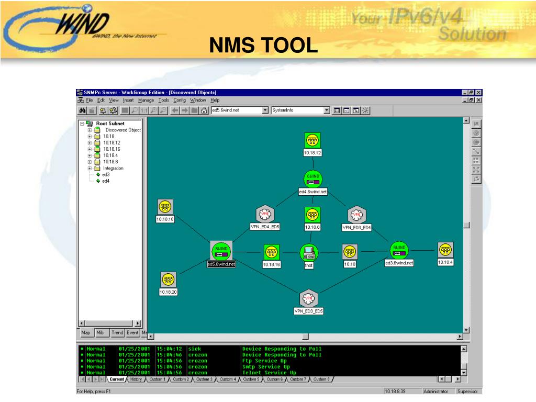The width and height of the screenshot is (536, 402).
Task: Select the ed3.6wind.net router node
Action: (399, 250)
